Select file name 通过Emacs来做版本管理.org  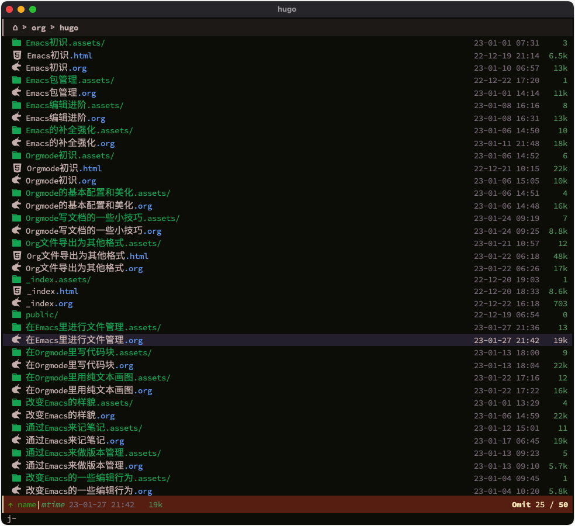pyautogui.click(x=84, y=466)
